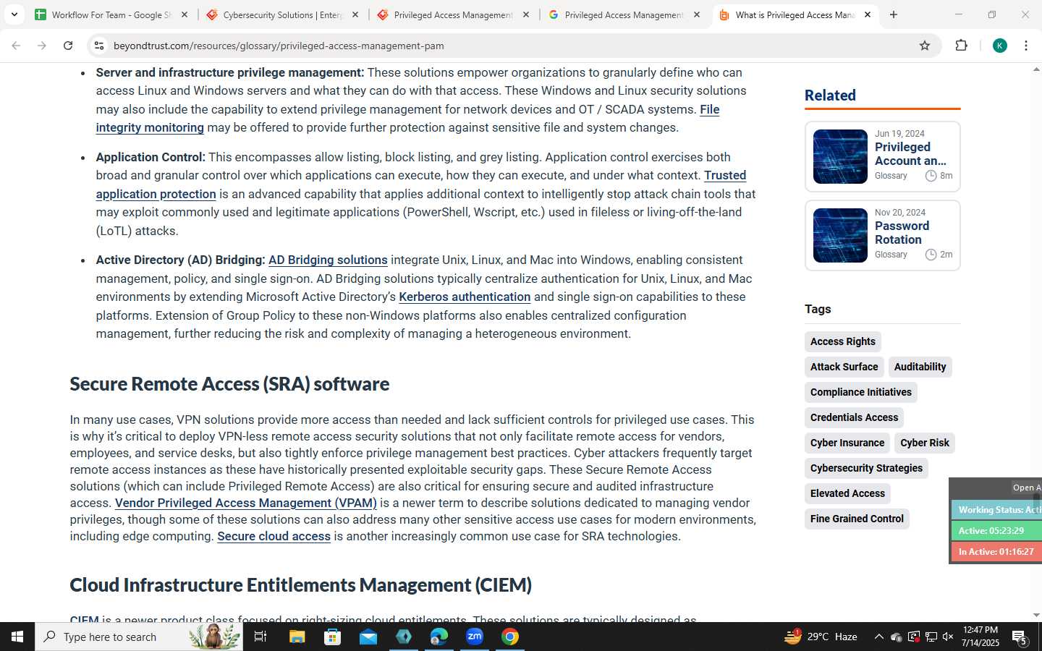
Task: Click the beyondtrust.com address bar URL
Action: pos(279,46)
